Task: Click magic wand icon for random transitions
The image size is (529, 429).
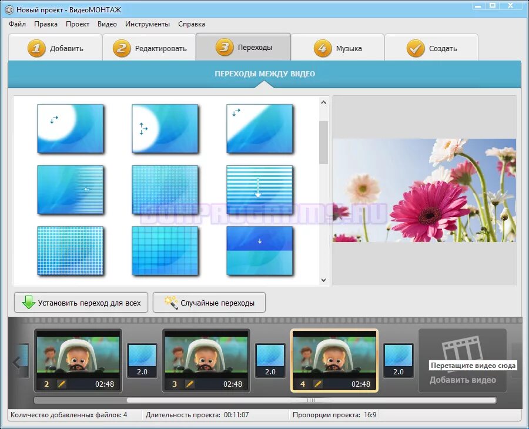Action: (x=171, y=303)
